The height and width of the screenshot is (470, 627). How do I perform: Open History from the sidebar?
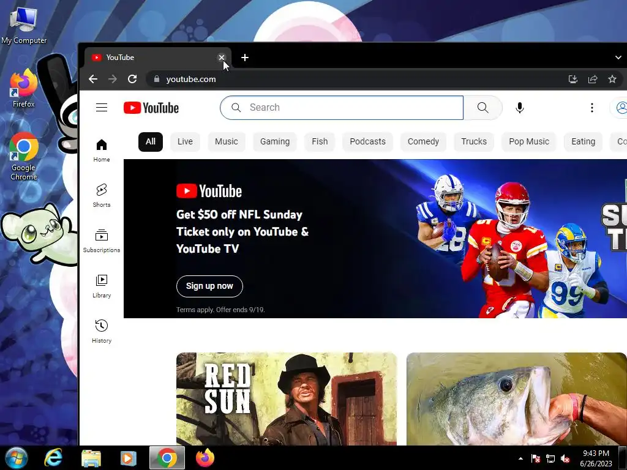(x=102, y=331)
